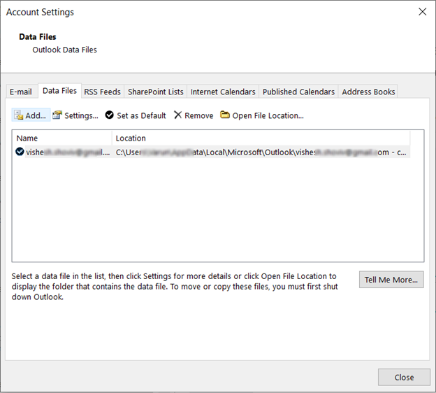Image resolution: width=436 pixels, height=393 pixels.
Task: Click the Add data file icon
Action: pyautogui.click(x=19, y=115)
